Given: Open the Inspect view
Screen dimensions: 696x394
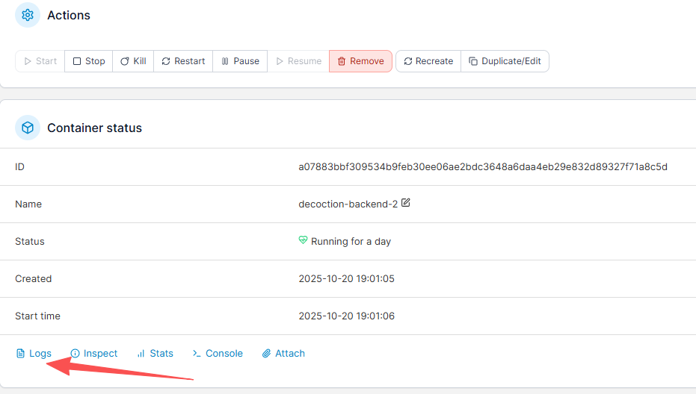Looking at the screenshot, I should [x=94, y=353].
